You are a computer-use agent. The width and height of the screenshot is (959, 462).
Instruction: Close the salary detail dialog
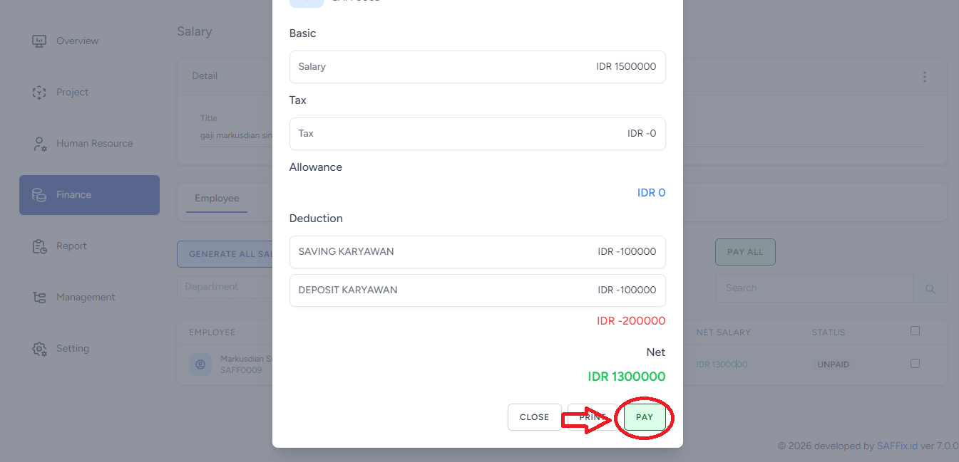click(534, 417)
